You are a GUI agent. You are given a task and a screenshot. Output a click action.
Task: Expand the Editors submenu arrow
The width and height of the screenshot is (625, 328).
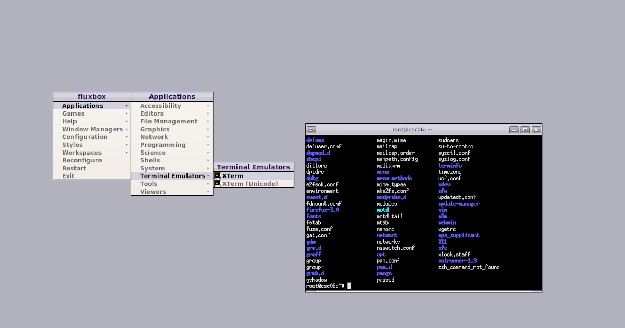208,113
